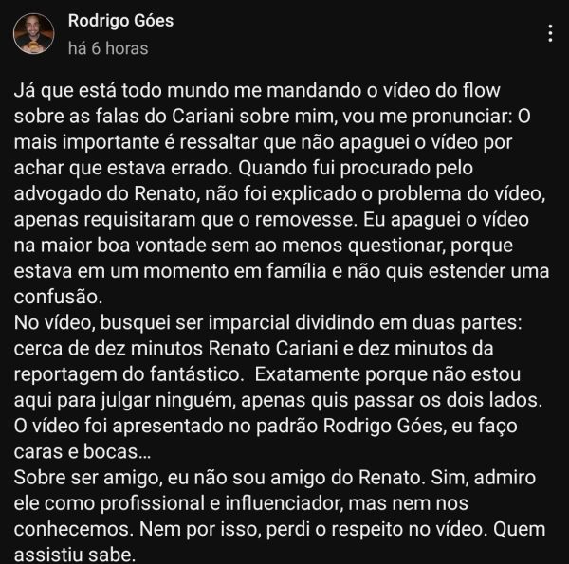
Task: Click the phrase 'reportagem do fantástico'
Action: (x=129, y=374)
